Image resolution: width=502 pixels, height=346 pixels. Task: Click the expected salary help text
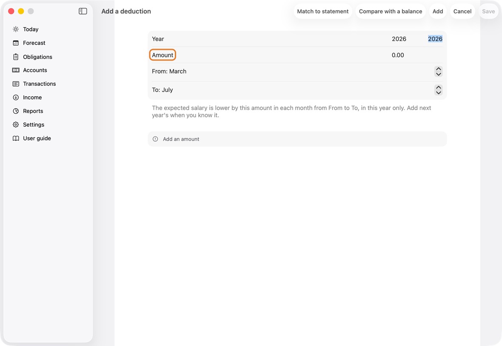tap(291, 112)
